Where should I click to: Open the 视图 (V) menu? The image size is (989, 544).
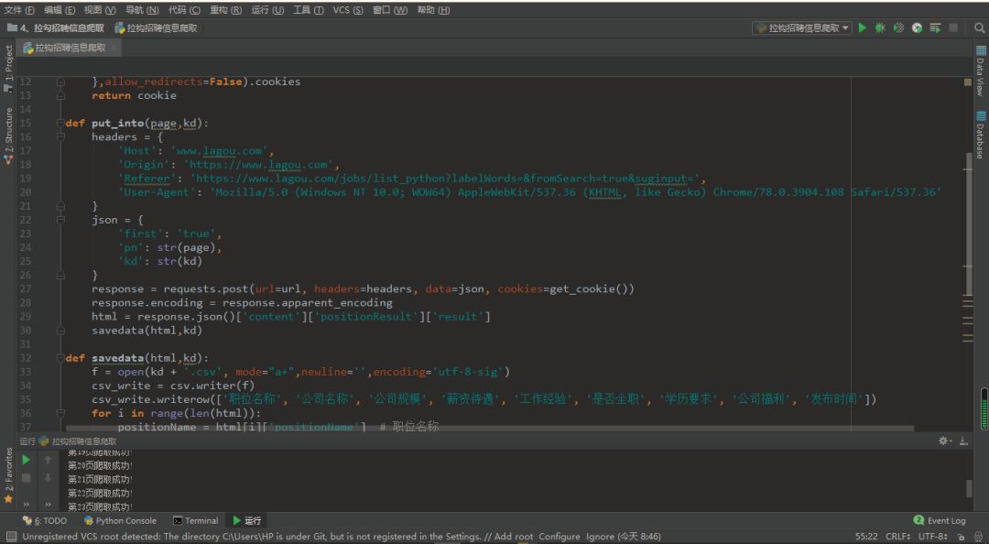[x=100, y=9]
